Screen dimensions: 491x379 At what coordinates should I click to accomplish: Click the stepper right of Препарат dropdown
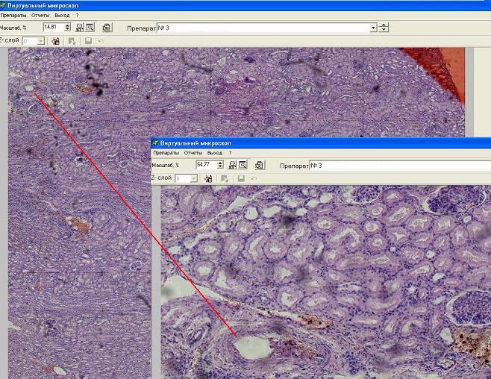coord(384,28)
